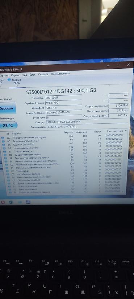Click status circle of Защита от свободного падения
The width and height of the screenshot is (134, 299).
point(10,192)
